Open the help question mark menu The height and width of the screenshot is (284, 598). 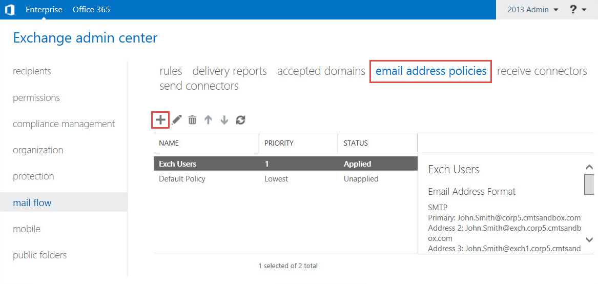(578, 10)
